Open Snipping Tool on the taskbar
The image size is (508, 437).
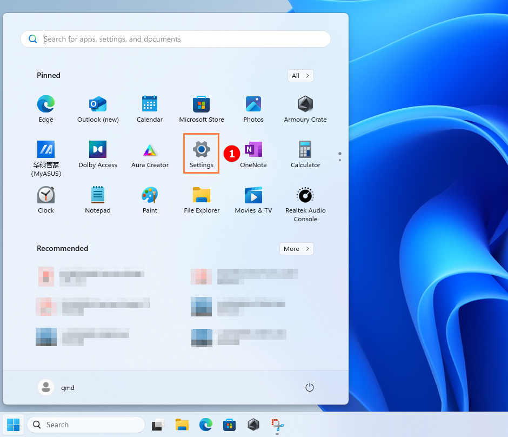click(x=277, y=425)
